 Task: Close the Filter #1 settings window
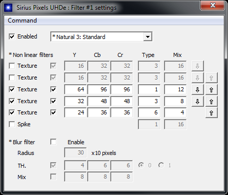click(x=213, y=5)
